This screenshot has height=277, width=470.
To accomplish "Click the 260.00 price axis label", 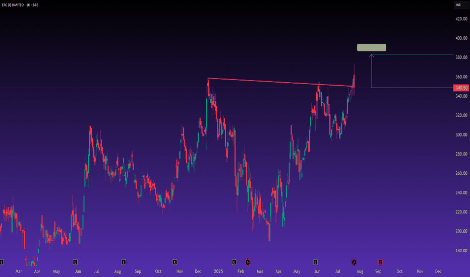I will point(461,173).
